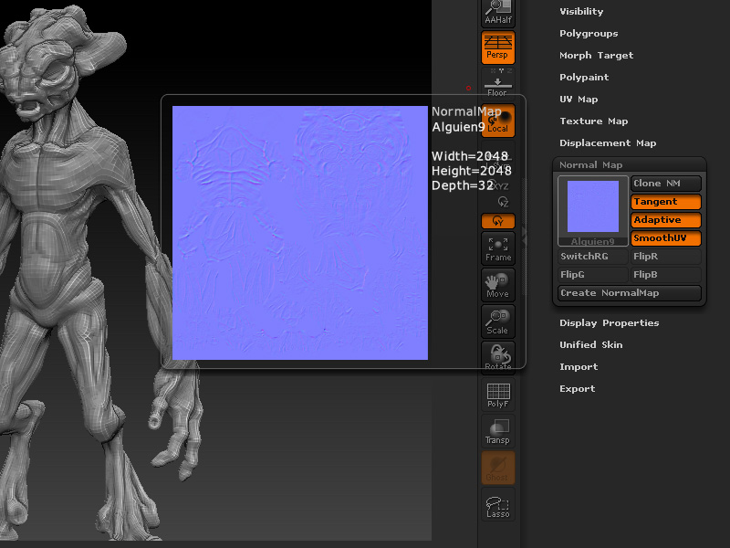Expand the UV Map subpalette
Viewport: 730px width, 548px height.
[579, 100]
